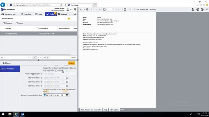209x117 pixels.
Task: Open Windows Start menu
Action: pos(3,114)
